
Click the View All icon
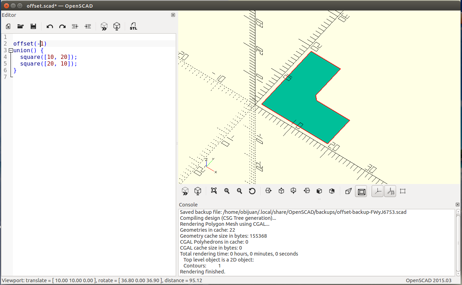[214, 191]
